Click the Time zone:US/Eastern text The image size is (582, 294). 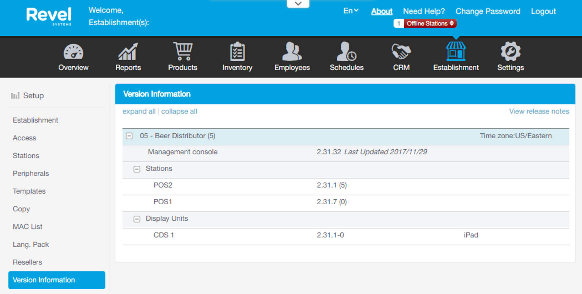pos(516,136)
